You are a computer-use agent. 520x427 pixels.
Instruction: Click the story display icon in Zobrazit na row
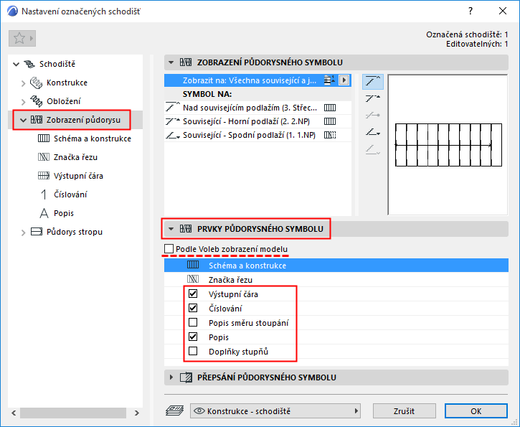329,80
